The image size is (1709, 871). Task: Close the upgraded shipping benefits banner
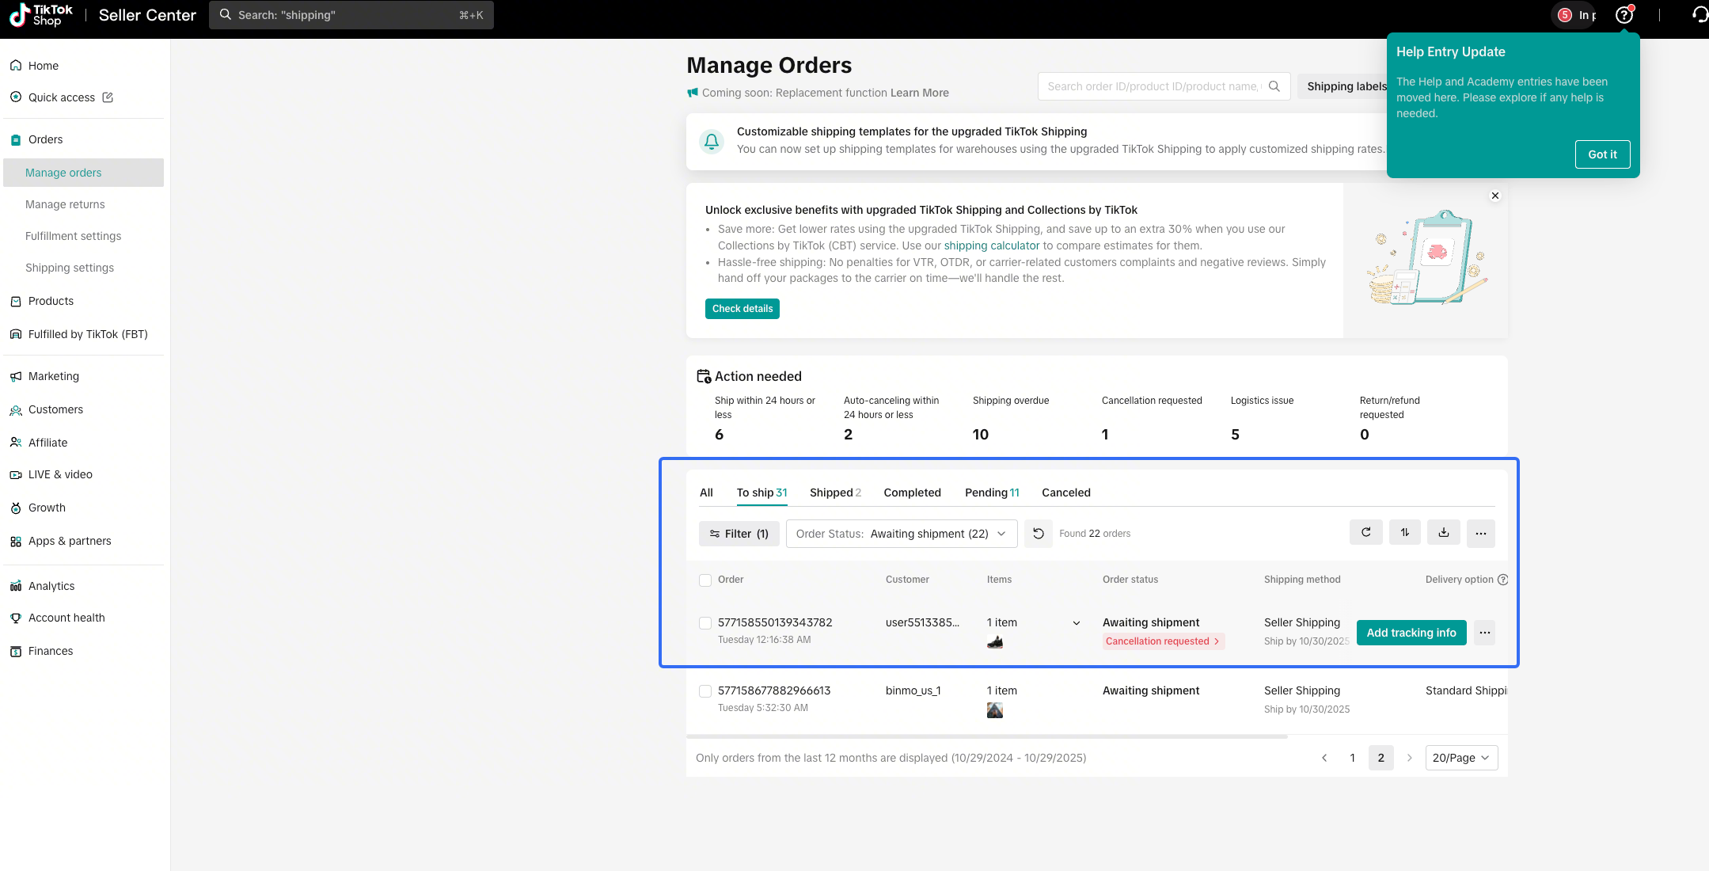pyautogui.click(x=1494, y=196)
